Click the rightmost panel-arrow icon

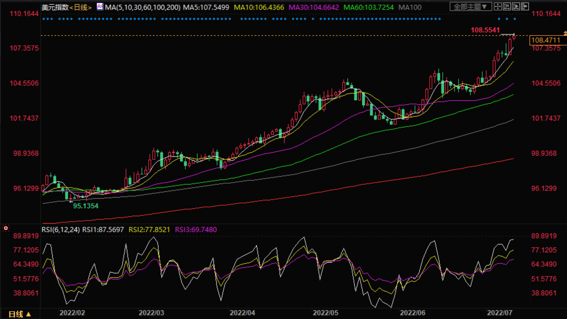[525, 6]
